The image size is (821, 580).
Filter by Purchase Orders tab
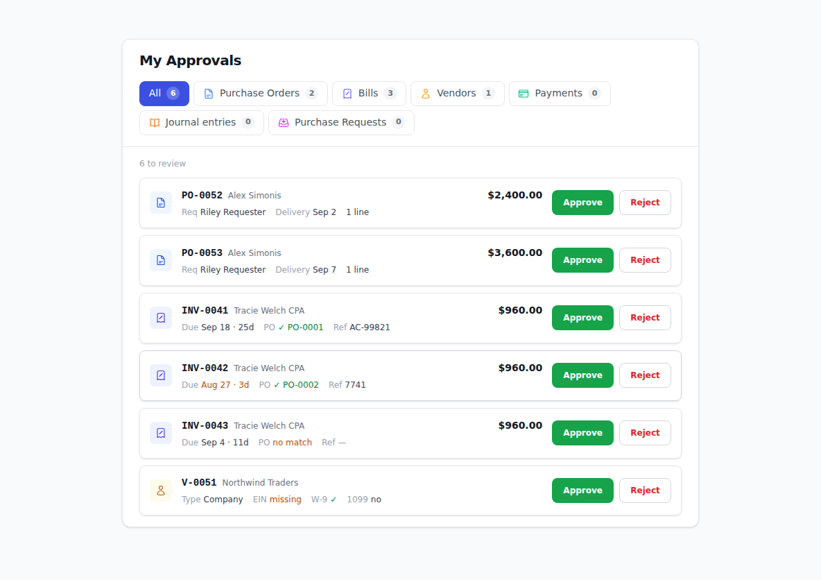point(260,94)
